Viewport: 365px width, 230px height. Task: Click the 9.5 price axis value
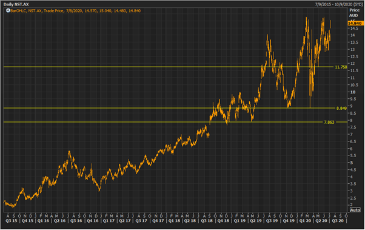(x=353, y=99)
